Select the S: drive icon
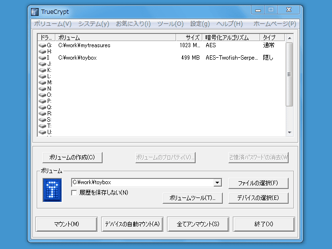The image size is (332, 249). coord(42,120)
